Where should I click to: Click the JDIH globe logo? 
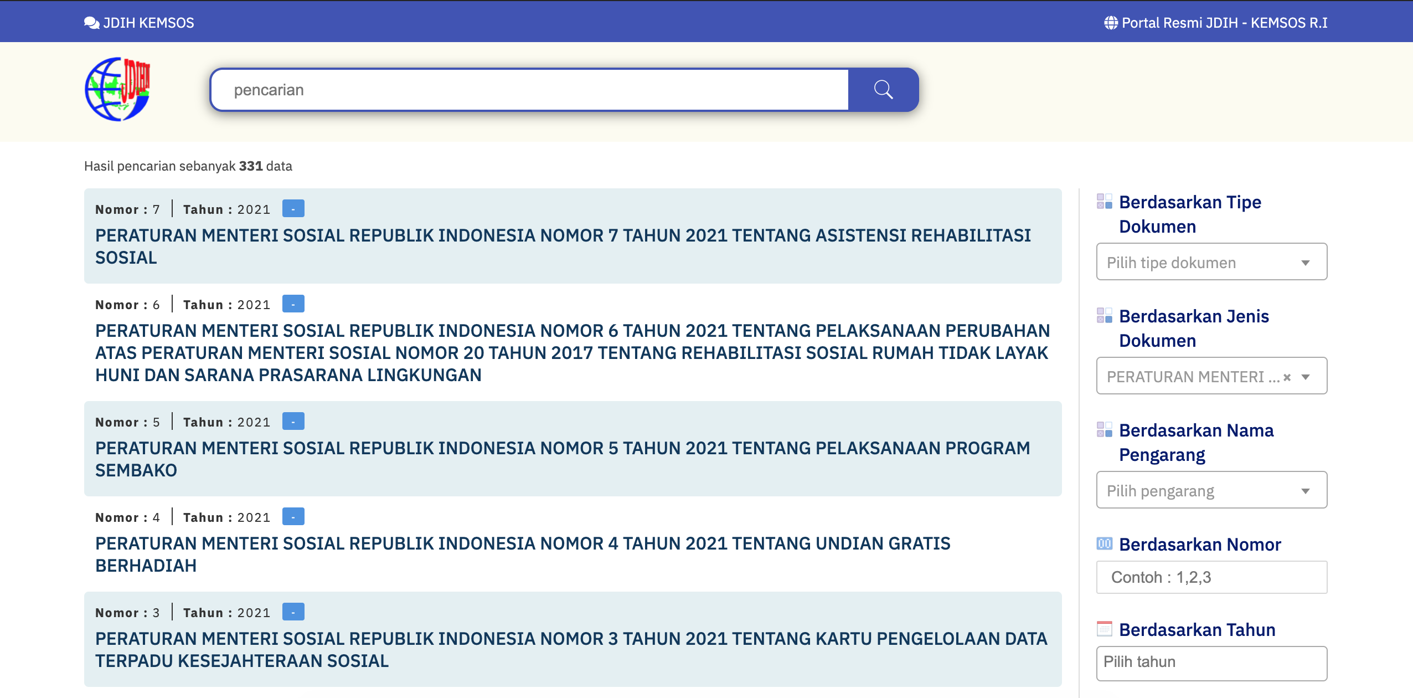[x=117, y=89]
